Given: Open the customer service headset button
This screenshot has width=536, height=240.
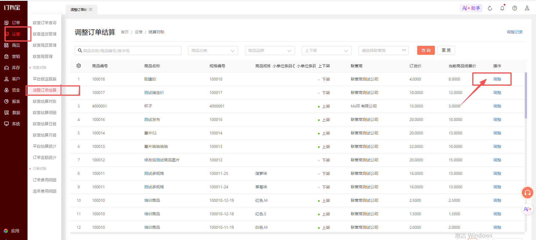Looking at the screenshot, I should pyautogui.click(x=528, y=193).
